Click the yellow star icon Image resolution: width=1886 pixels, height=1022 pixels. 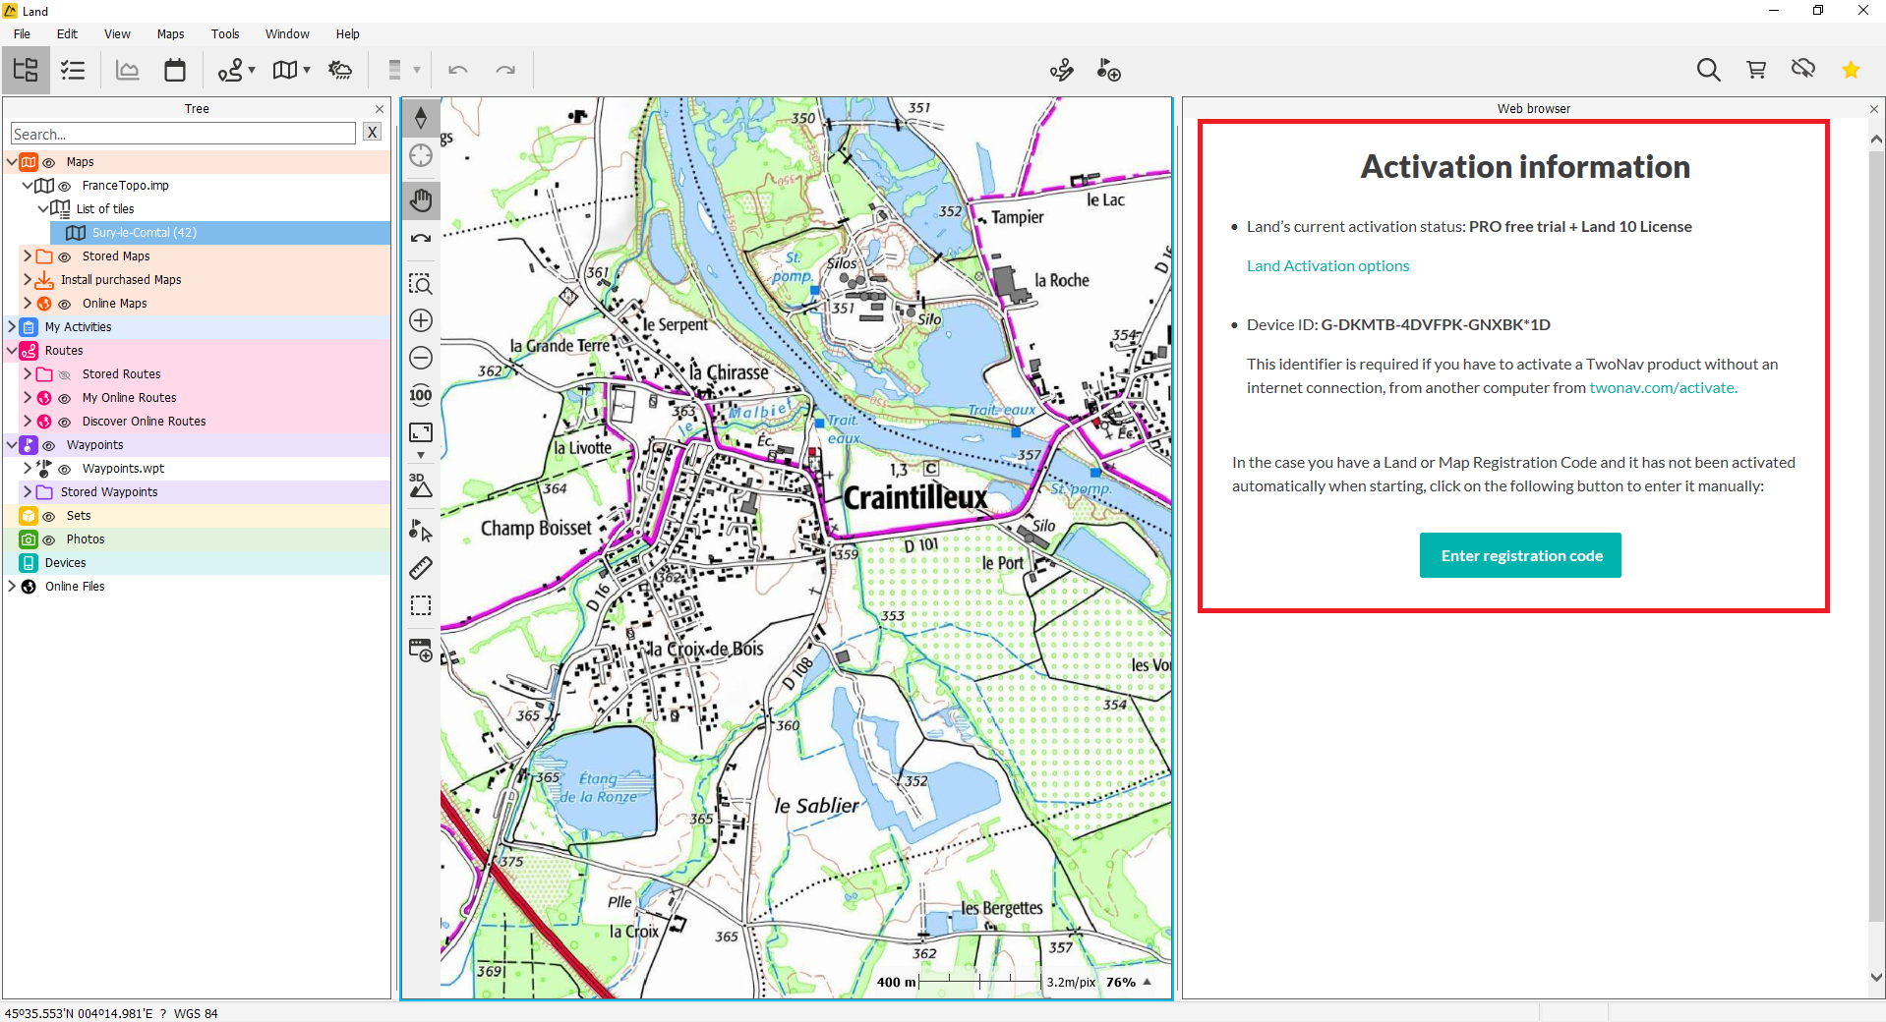[x=1851, y=70]
